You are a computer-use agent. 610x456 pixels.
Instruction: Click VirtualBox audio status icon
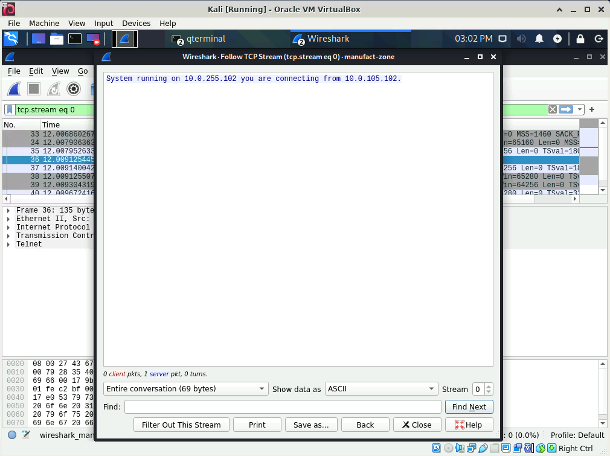(460, 448)
